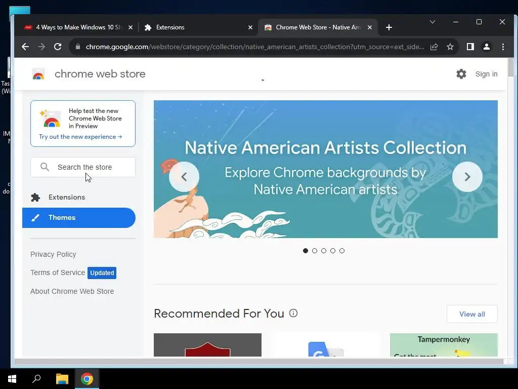The image size is (518, 389).
Task: Open a new tab with the plus button
Action: (389, 27)
